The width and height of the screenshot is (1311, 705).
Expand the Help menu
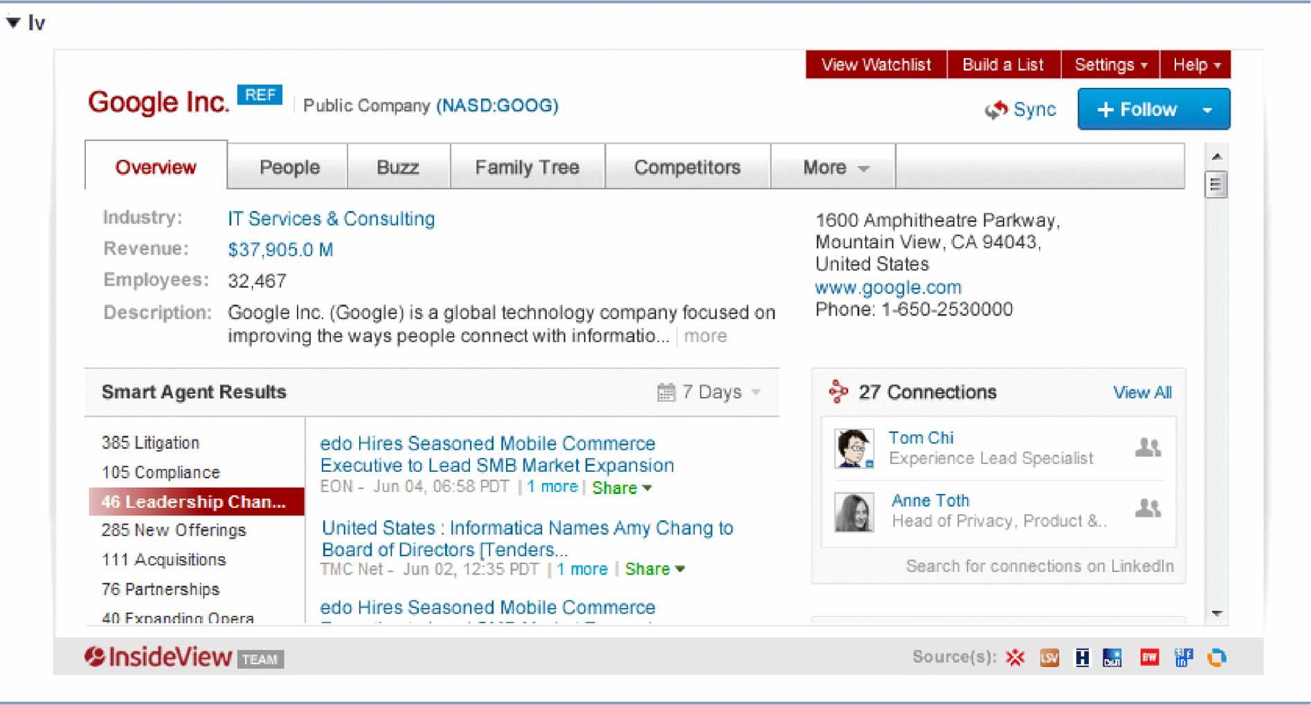[x=1195, y=64]
